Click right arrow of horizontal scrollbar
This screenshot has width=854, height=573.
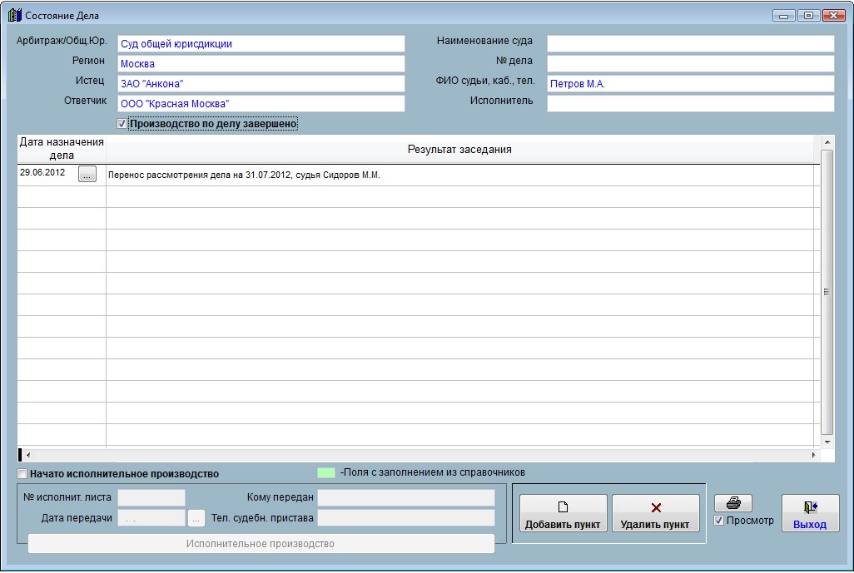[813, 456]
